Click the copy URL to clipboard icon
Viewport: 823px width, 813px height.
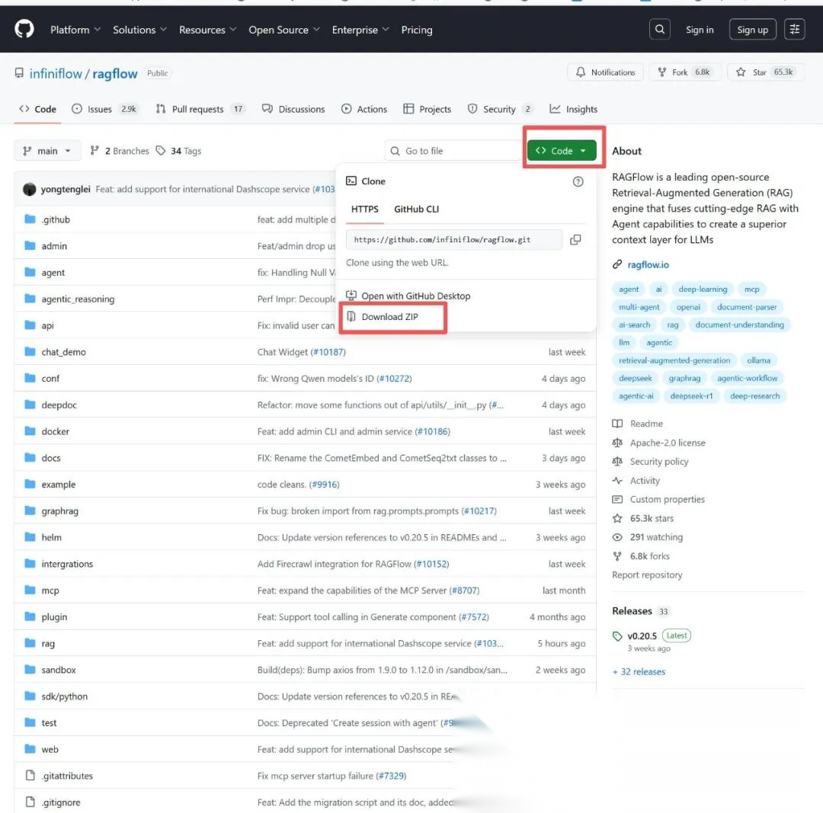tap(575, 240)
